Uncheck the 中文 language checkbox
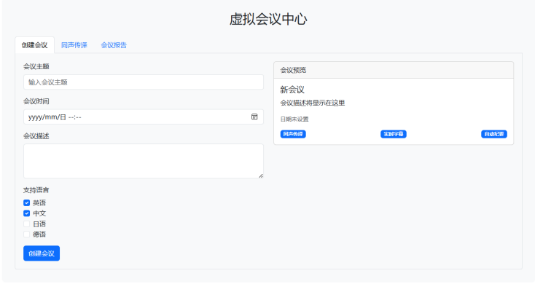535x284 pixels. point(27,213)
